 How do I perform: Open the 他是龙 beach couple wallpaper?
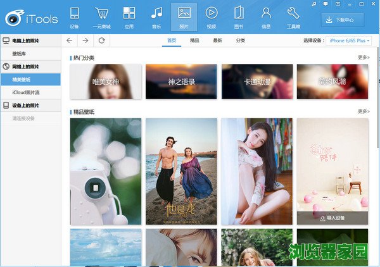click(x=181, y=171)
